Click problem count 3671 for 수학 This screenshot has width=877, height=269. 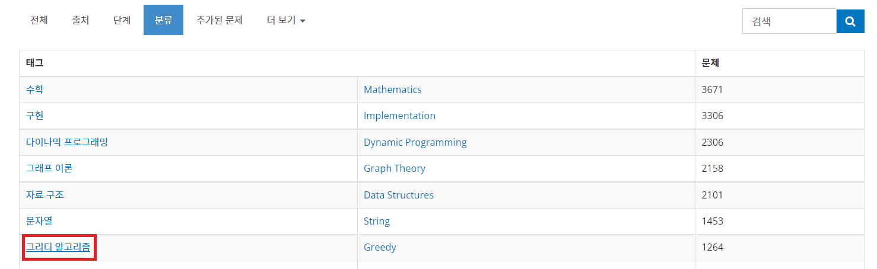pos(712,89)
